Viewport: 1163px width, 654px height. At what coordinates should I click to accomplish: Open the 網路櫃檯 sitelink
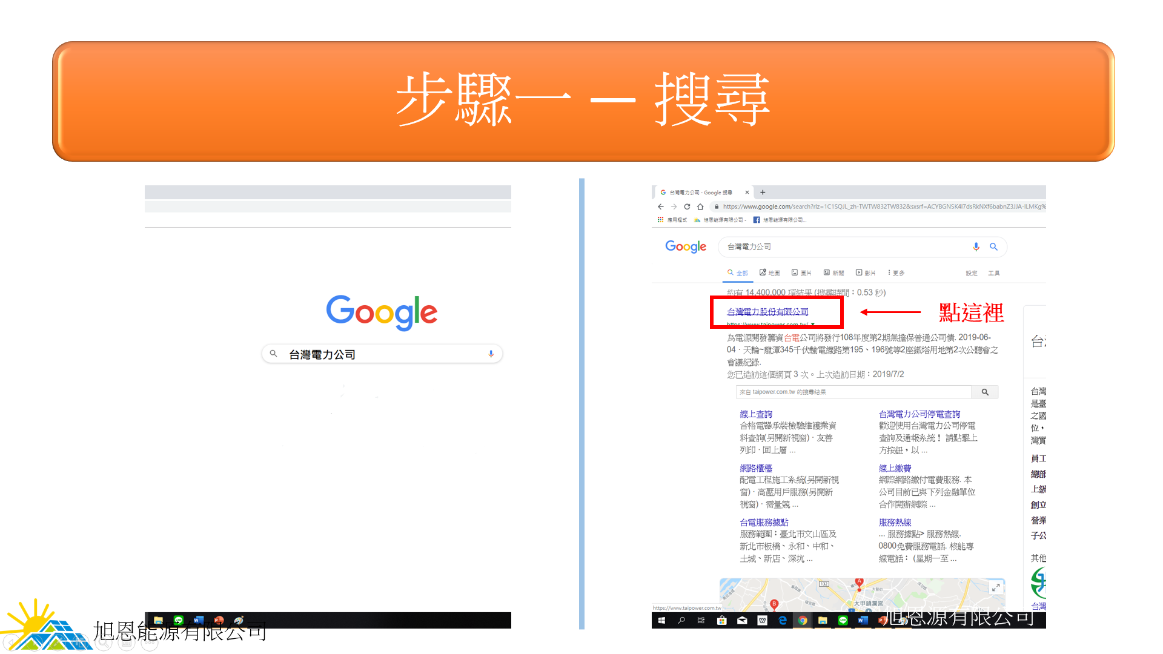pos(756,468)
